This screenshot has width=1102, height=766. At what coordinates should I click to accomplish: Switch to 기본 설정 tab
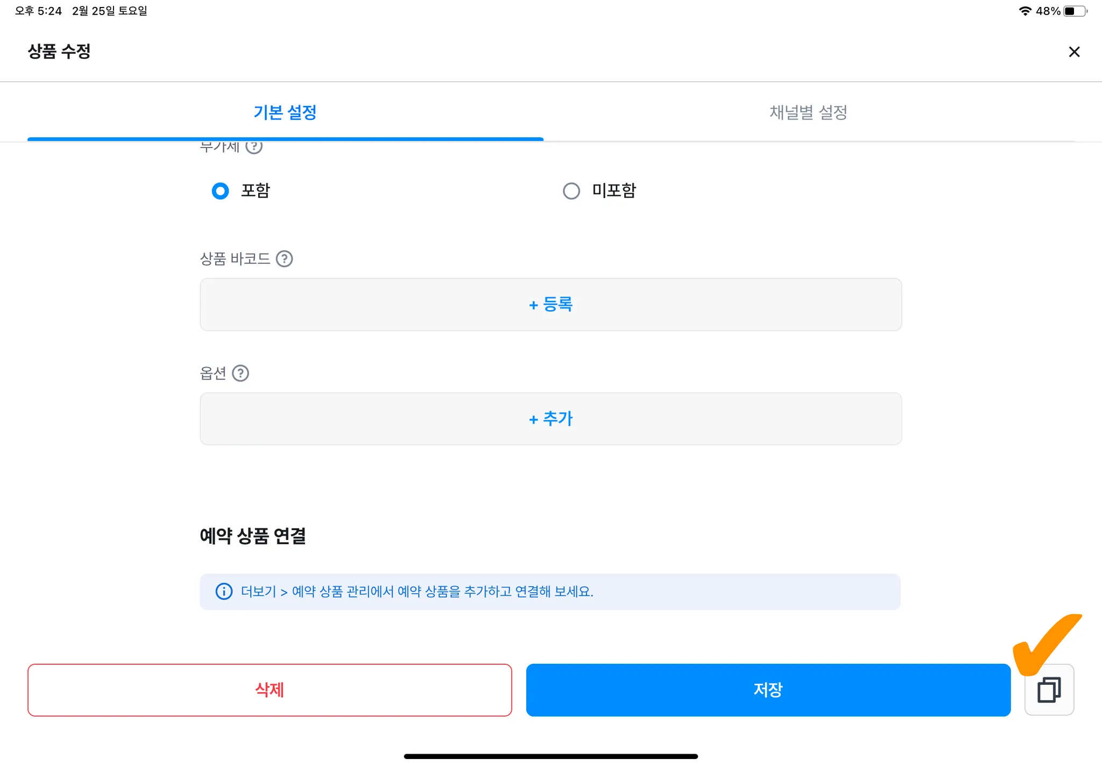[285, 113]
